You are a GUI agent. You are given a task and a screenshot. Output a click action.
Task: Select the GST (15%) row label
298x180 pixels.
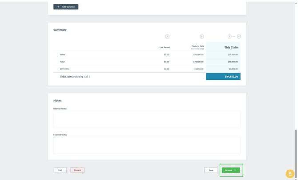[64, 69]
